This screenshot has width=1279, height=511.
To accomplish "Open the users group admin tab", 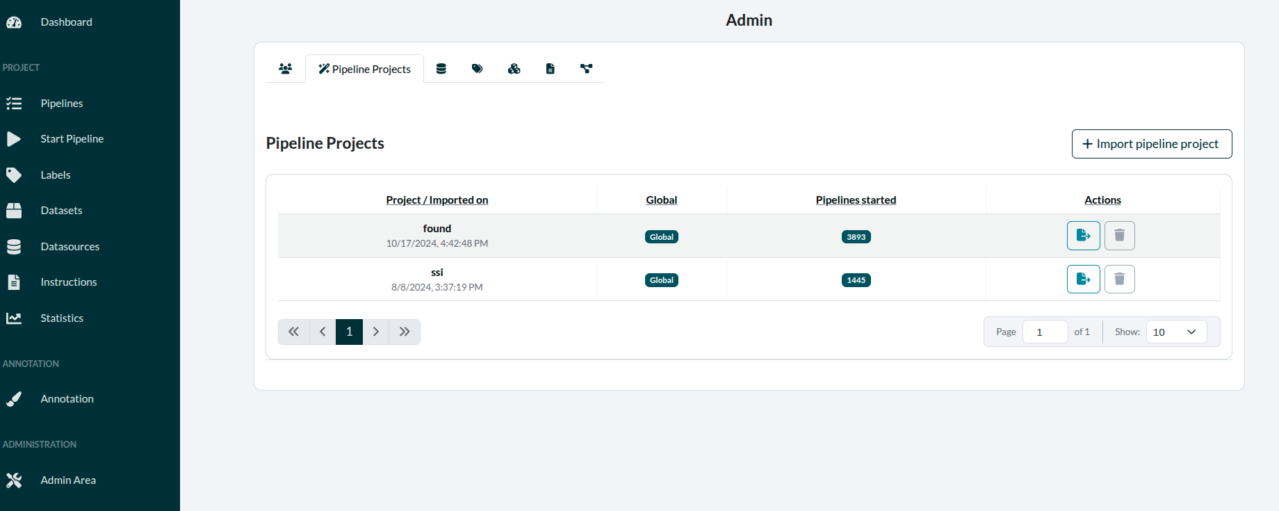I will tap(285, 69).
